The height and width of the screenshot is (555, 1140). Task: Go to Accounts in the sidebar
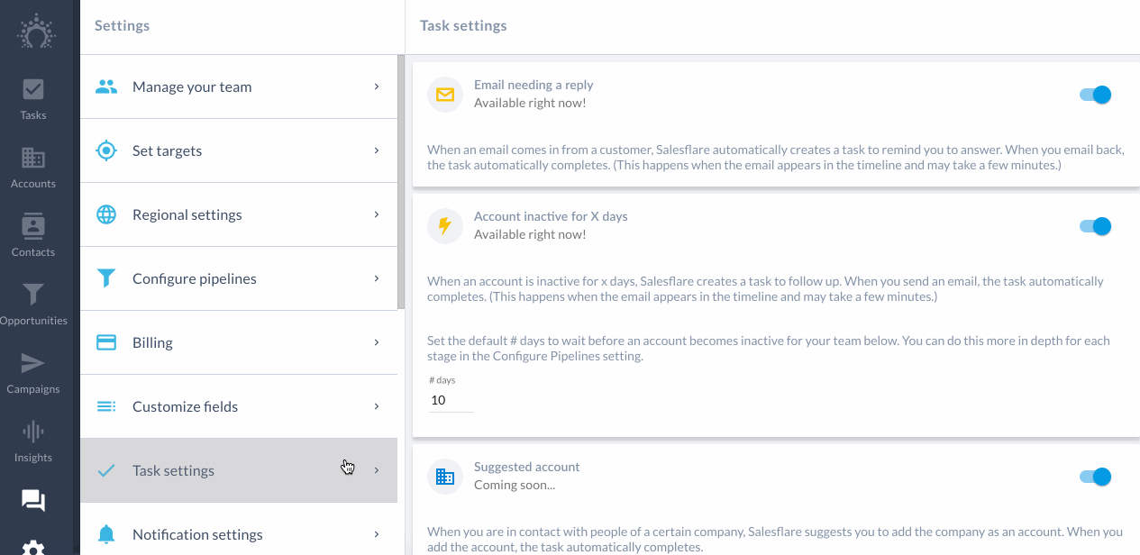pos(33,168)
